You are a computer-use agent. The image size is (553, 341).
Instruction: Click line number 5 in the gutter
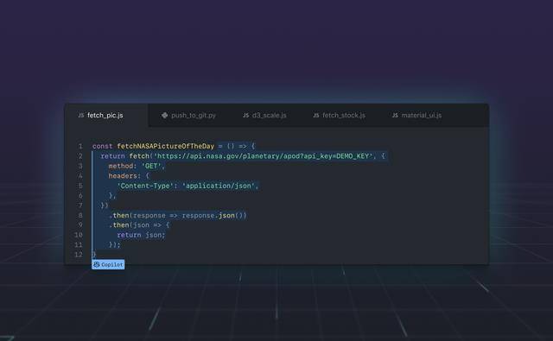point(80,186)
